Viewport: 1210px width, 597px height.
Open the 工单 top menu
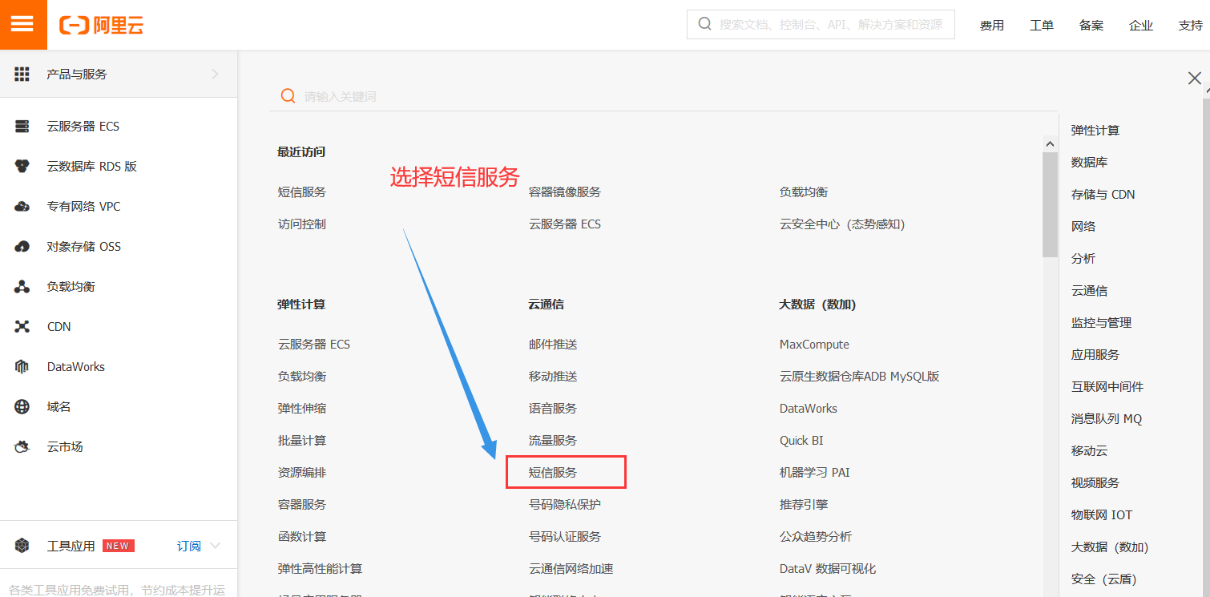tap(1042, 26)
